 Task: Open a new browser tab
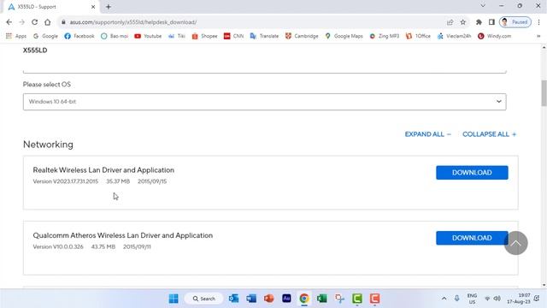coord(109,7)
